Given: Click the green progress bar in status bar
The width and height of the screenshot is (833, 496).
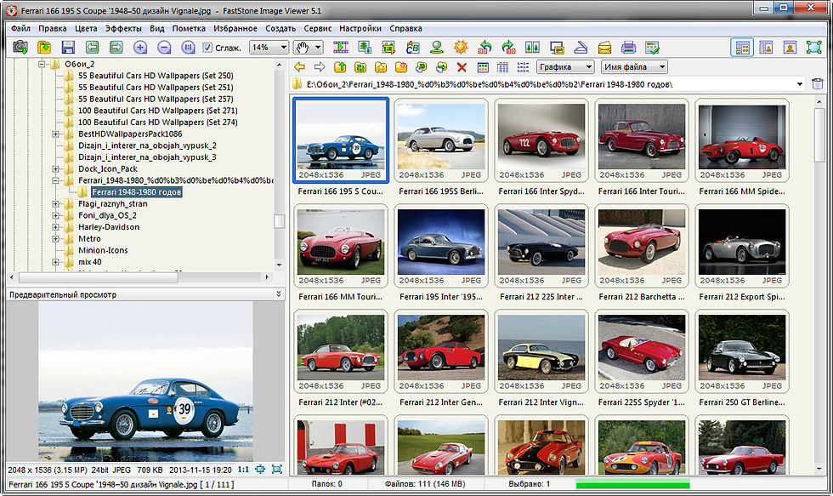Looking at the screenshot, I should pos(632,484).
